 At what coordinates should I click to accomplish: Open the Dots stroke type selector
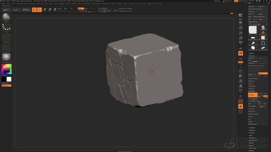(x=6, y=27)
